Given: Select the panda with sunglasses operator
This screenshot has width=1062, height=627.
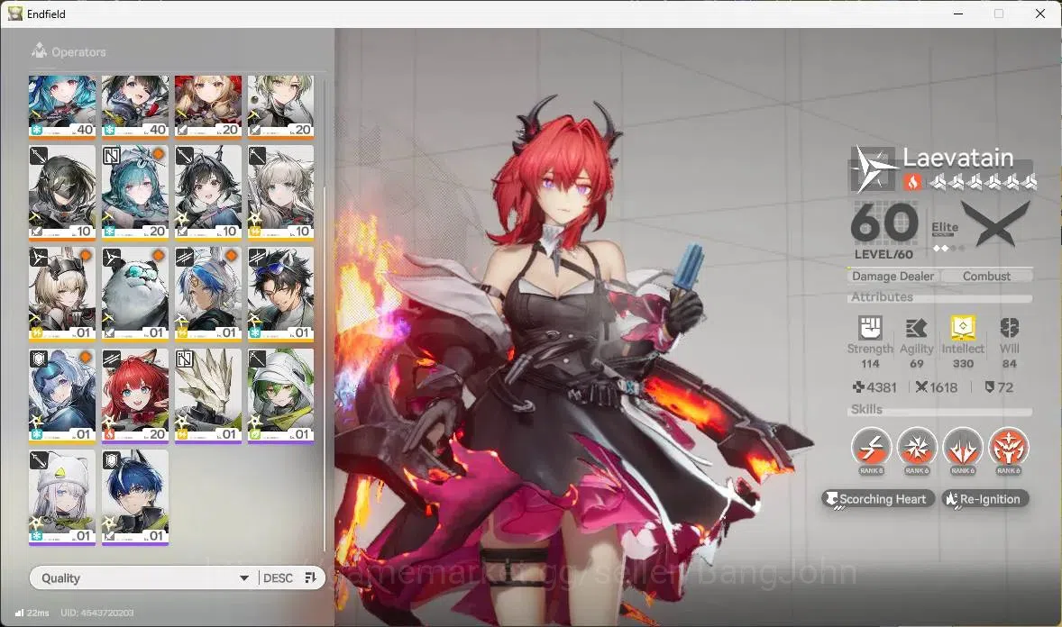Looking at the screenshot, I should pos(135,294).
